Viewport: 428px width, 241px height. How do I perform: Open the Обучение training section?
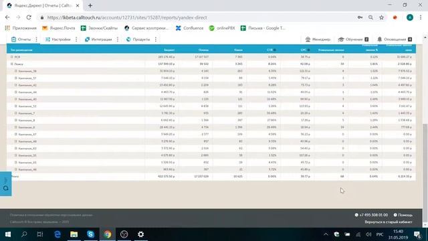click(x=354, y=39)
